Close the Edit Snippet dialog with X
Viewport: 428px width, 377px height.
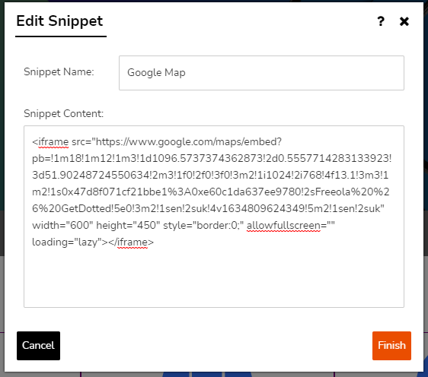pos(404,21)
